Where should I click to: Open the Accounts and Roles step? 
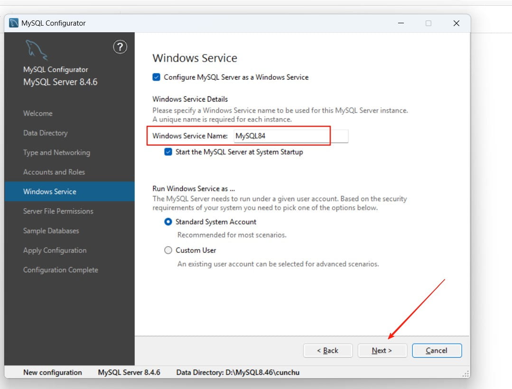pos(54,172)
